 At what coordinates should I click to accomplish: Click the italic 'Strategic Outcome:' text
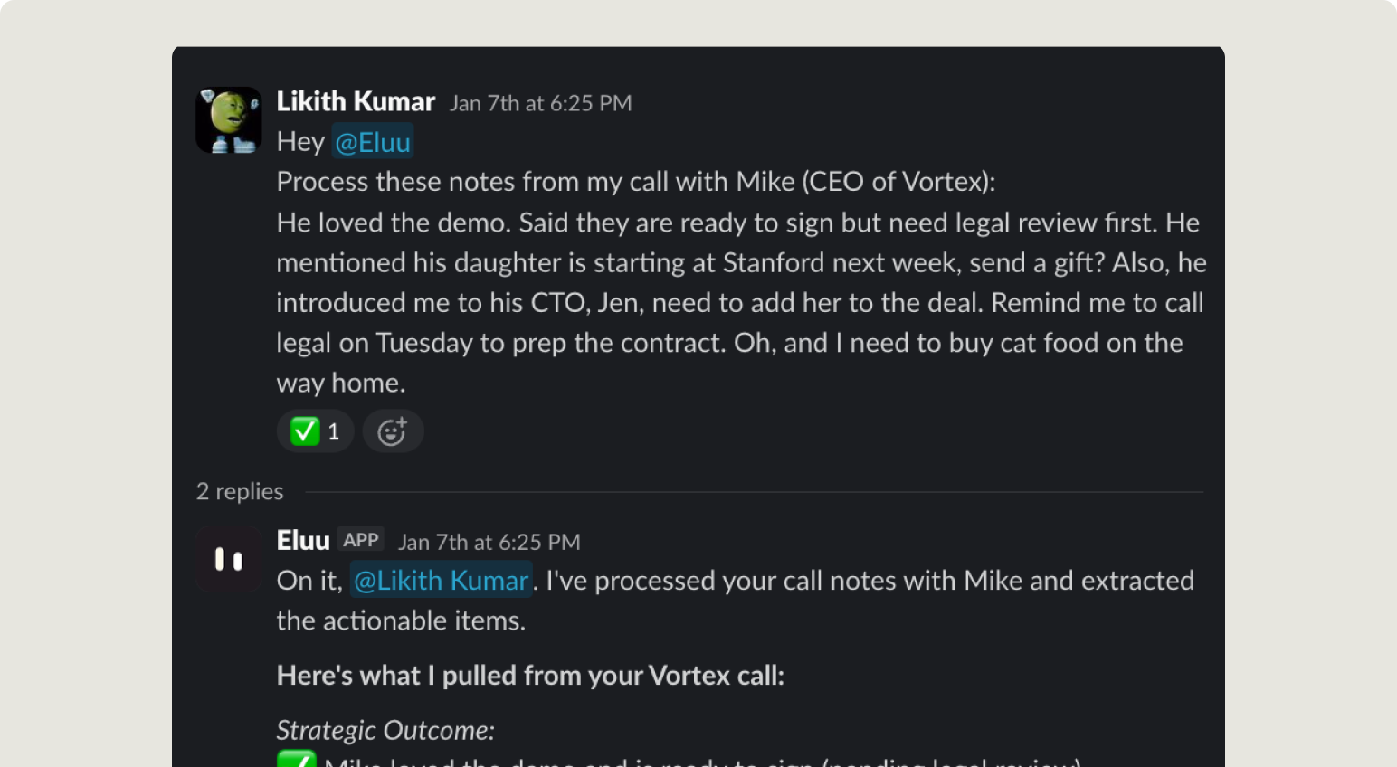tap(385, 730)
